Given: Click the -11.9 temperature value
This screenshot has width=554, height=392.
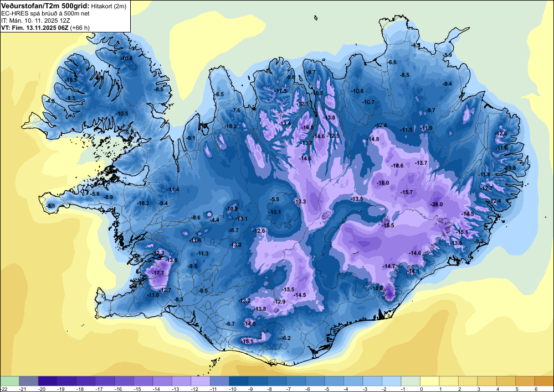Looking at the screenshot, I should tap(427, 128).
